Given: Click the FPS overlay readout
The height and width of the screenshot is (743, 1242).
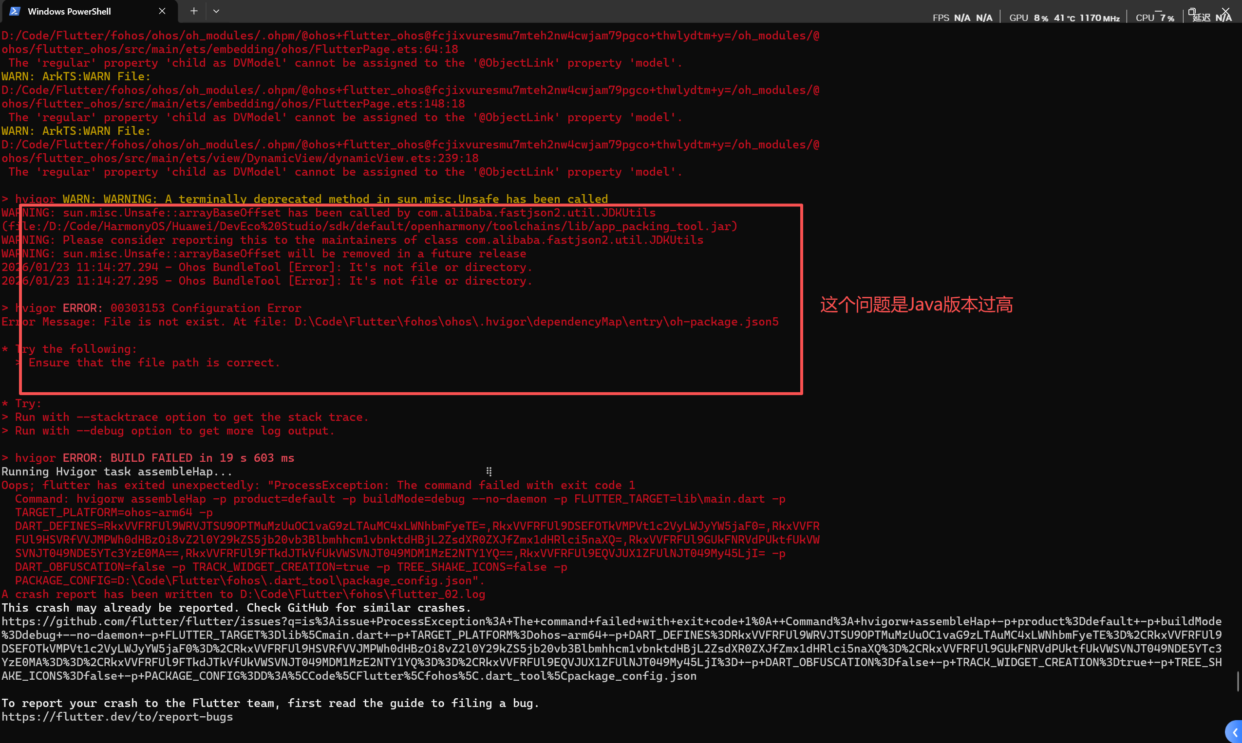Looking at the screenshot, I should click(961, 18).
